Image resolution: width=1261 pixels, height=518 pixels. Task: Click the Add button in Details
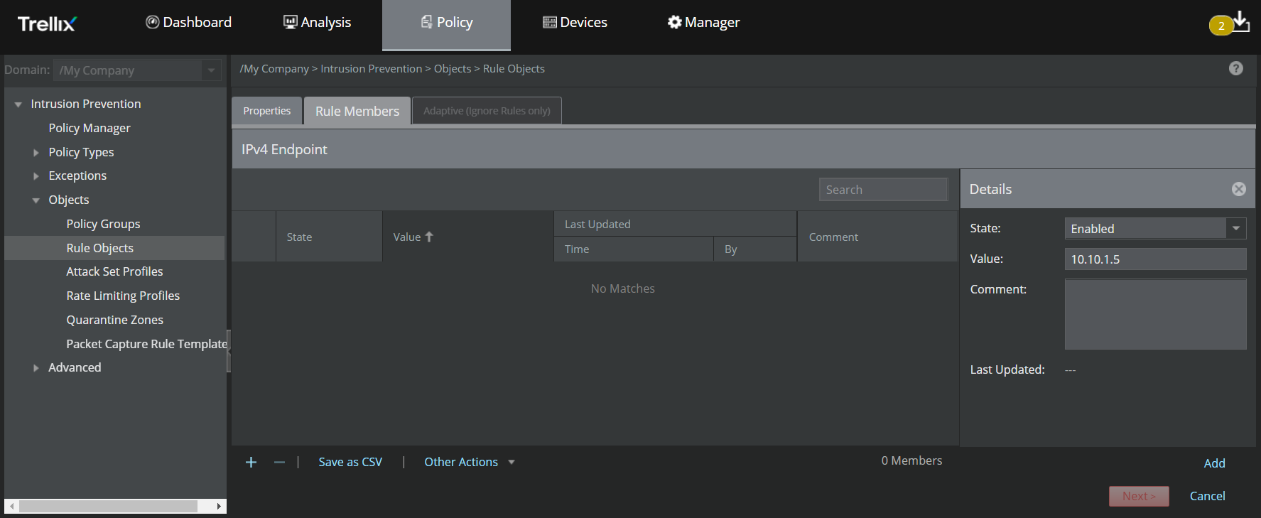[x=1214, y=463]
